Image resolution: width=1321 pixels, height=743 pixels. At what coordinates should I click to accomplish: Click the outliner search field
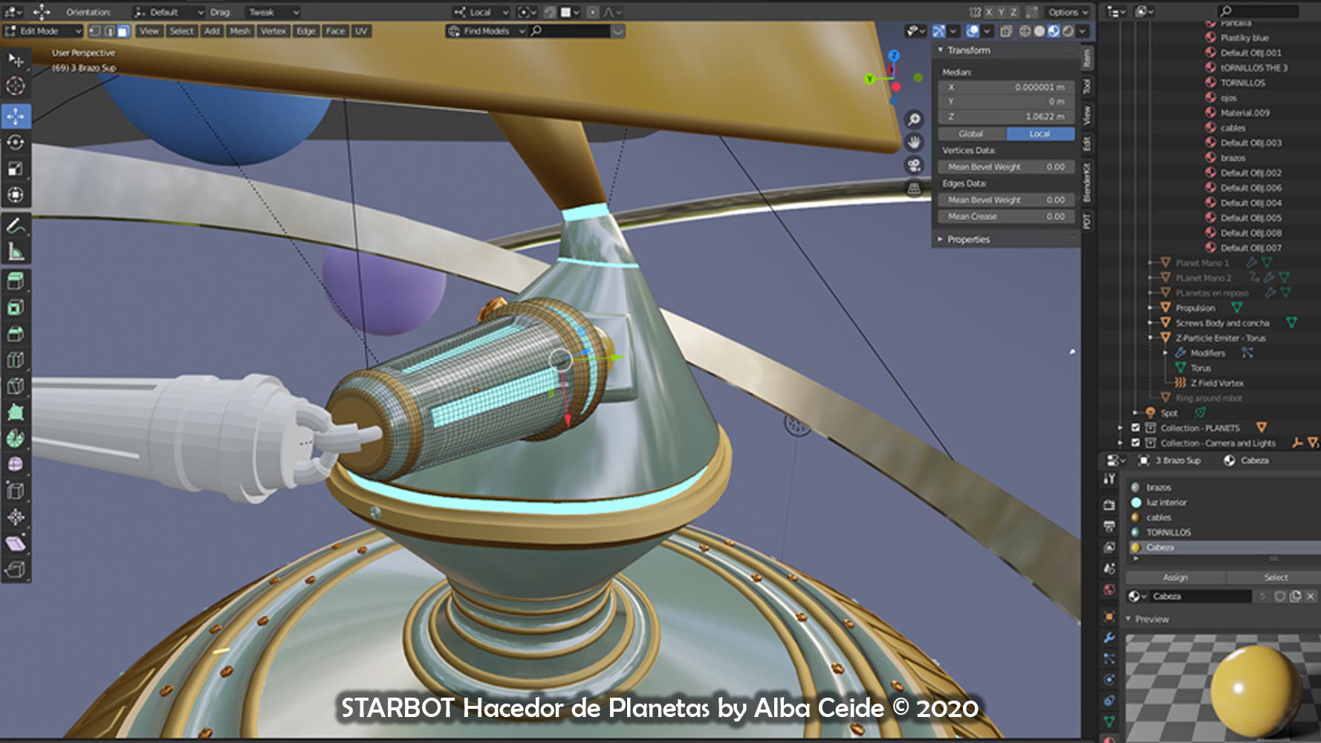(x=1258, y=10)
